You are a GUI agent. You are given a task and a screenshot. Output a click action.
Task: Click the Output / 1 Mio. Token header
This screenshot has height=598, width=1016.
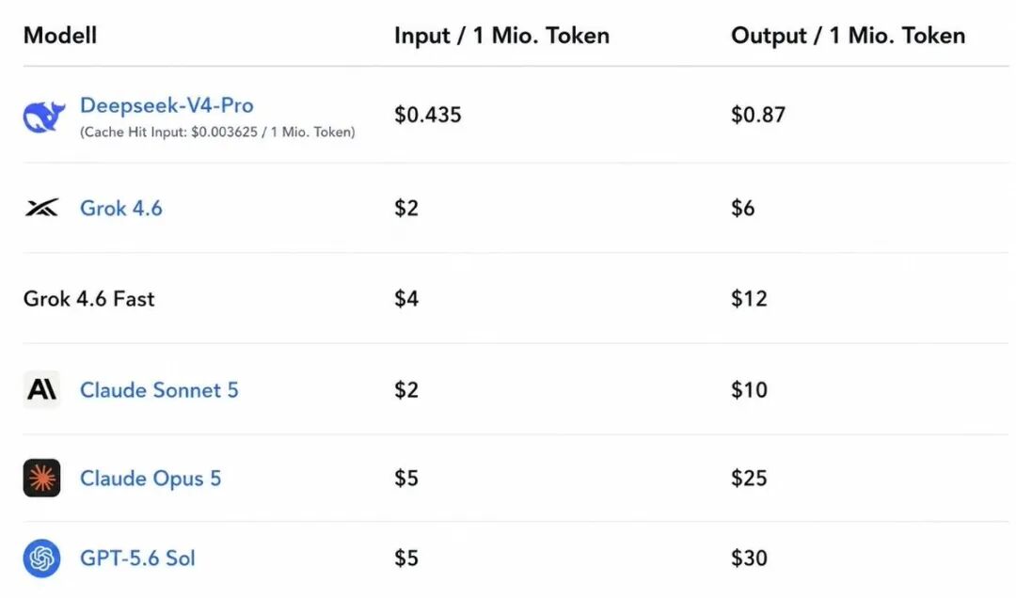(x=849, y=35)
